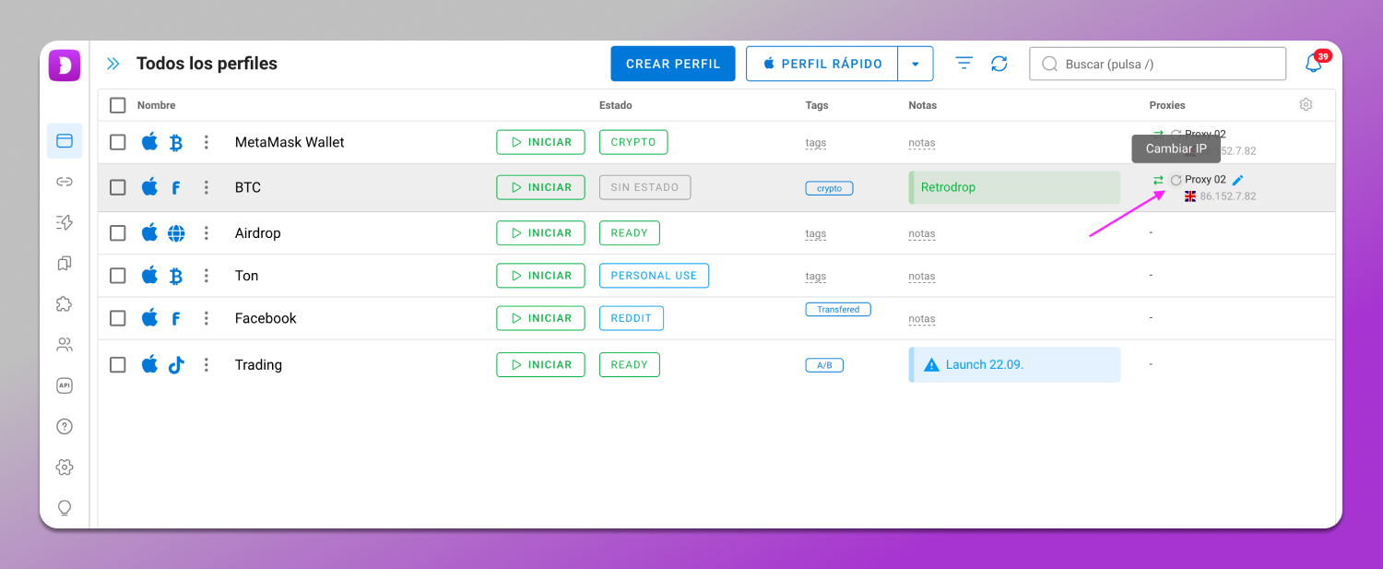Screen dimensions: 1383x569
Task: Open the three-dot menu for Airdrop
Action: pos(207,233)
